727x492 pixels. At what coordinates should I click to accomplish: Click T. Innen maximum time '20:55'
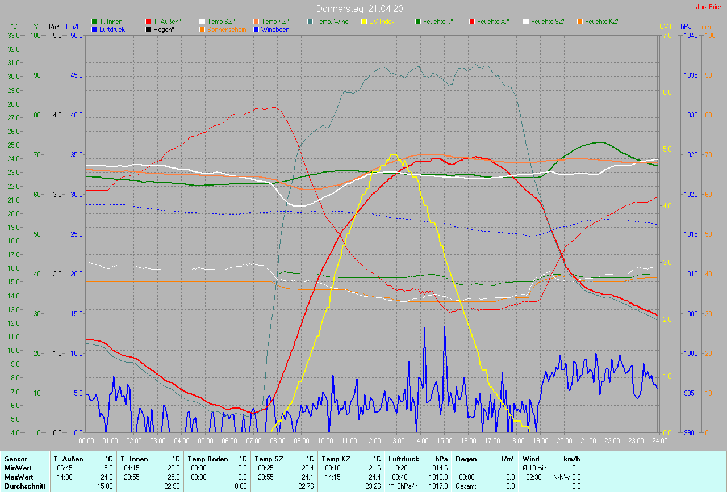131,477
